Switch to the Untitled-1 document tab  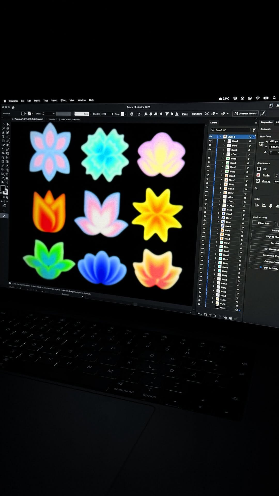click(64, 119)
